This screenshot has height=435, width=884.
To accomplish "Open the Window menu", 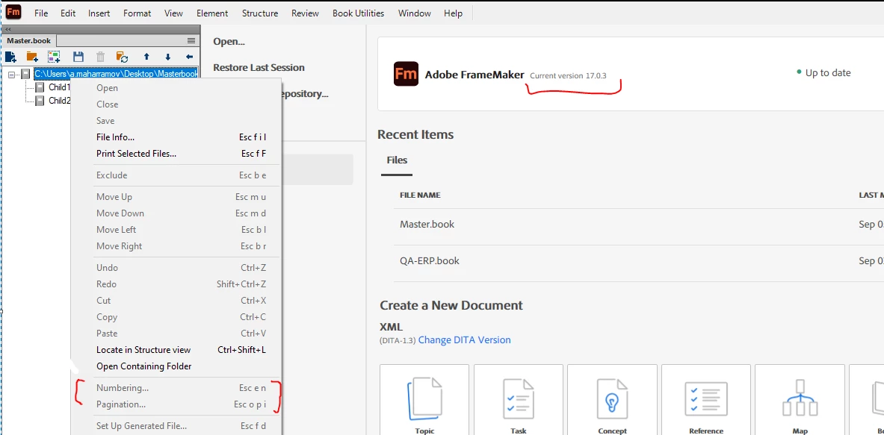I will pyautogui.click(x=415, y=13).
